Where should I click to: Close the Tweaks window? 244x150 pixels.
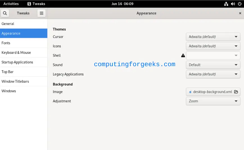point(240,13)
